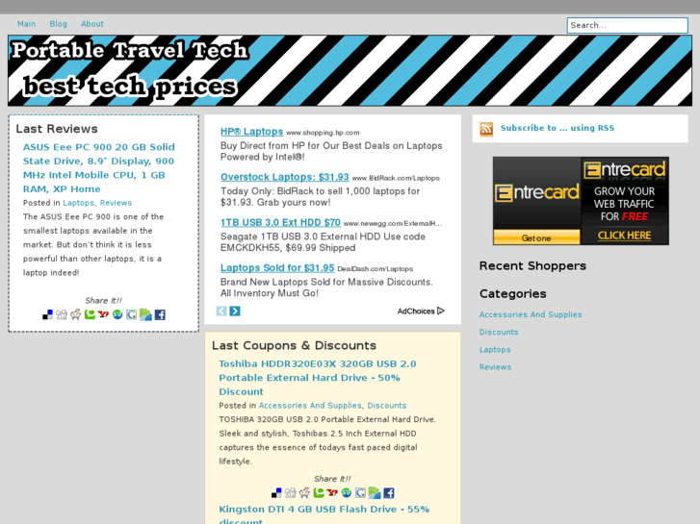The width and height of the screenshot is (700, 524).
Task: Click green-blue share icon under Toshiba post
Action: coord(375,493)
